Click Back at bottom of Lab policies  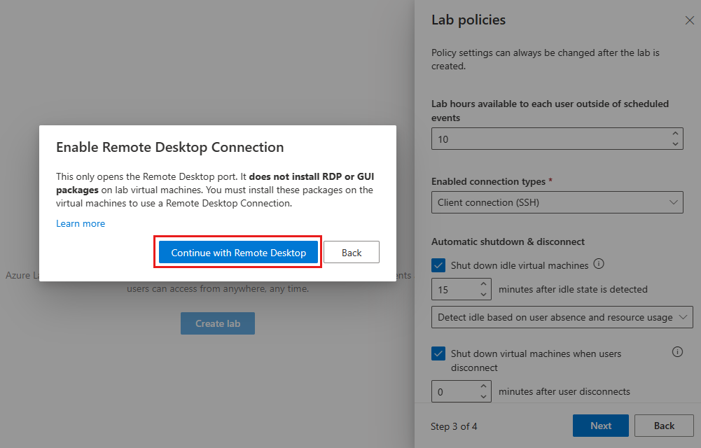[664, 426]
